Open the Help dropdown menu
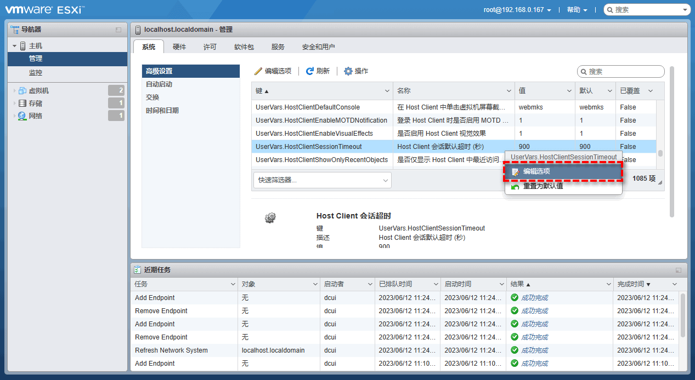 coord(577,10)
